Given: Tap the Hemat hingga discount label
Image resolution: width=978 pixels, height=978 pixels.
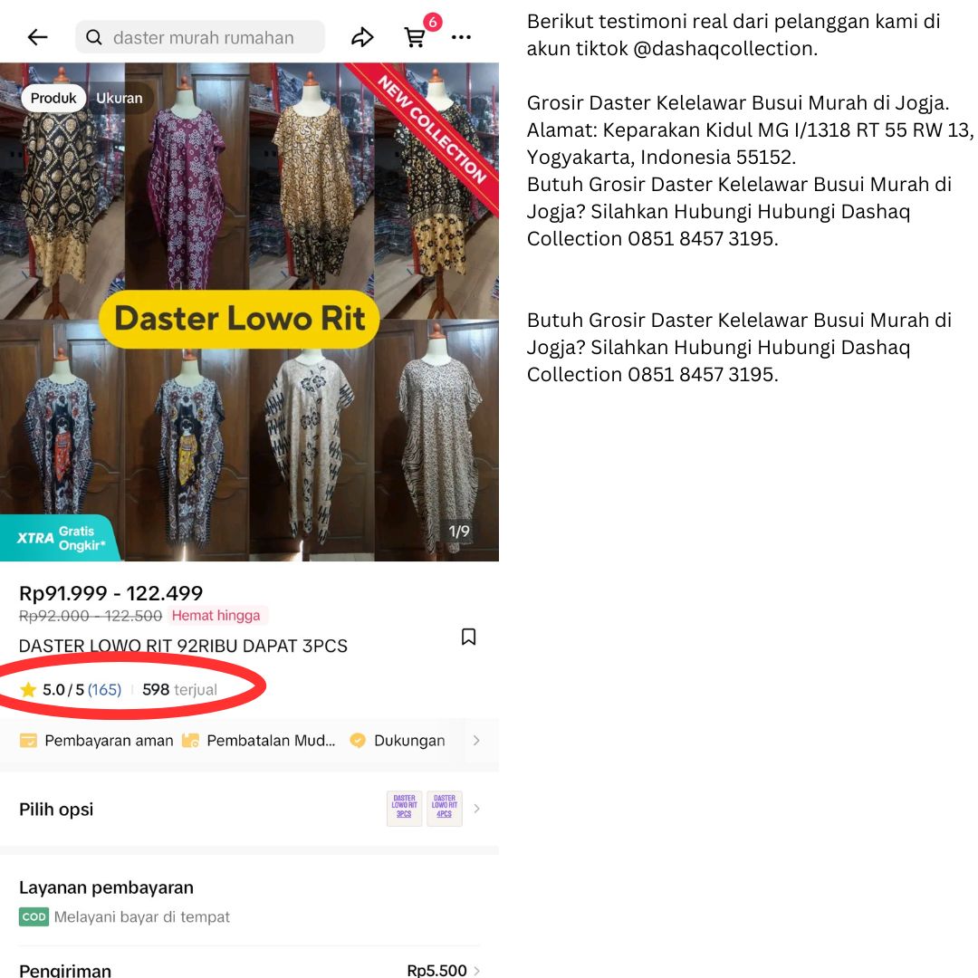Looking at the screenshot, I should [x=216, y=616].
